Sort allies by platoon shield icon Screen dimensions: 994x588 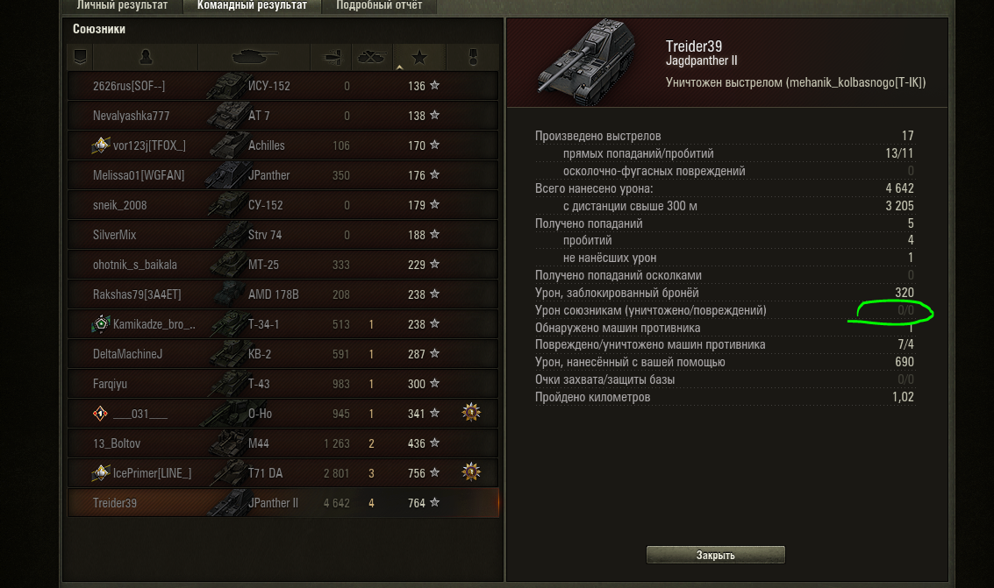point(81,58)
